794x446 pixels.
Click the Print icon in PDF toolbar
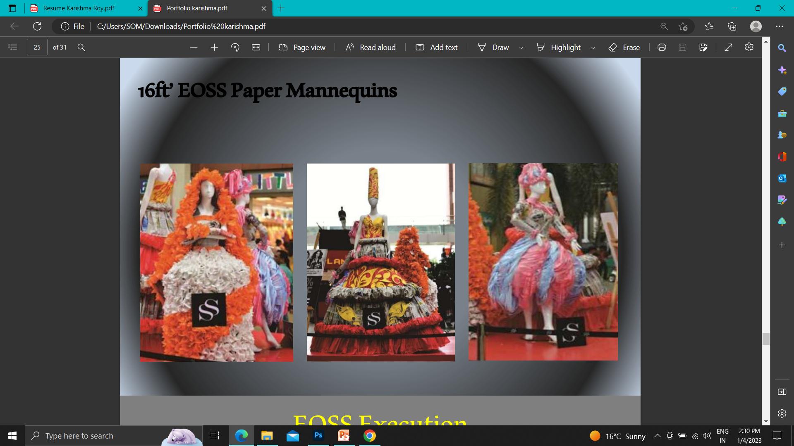[x=662, y=47]
